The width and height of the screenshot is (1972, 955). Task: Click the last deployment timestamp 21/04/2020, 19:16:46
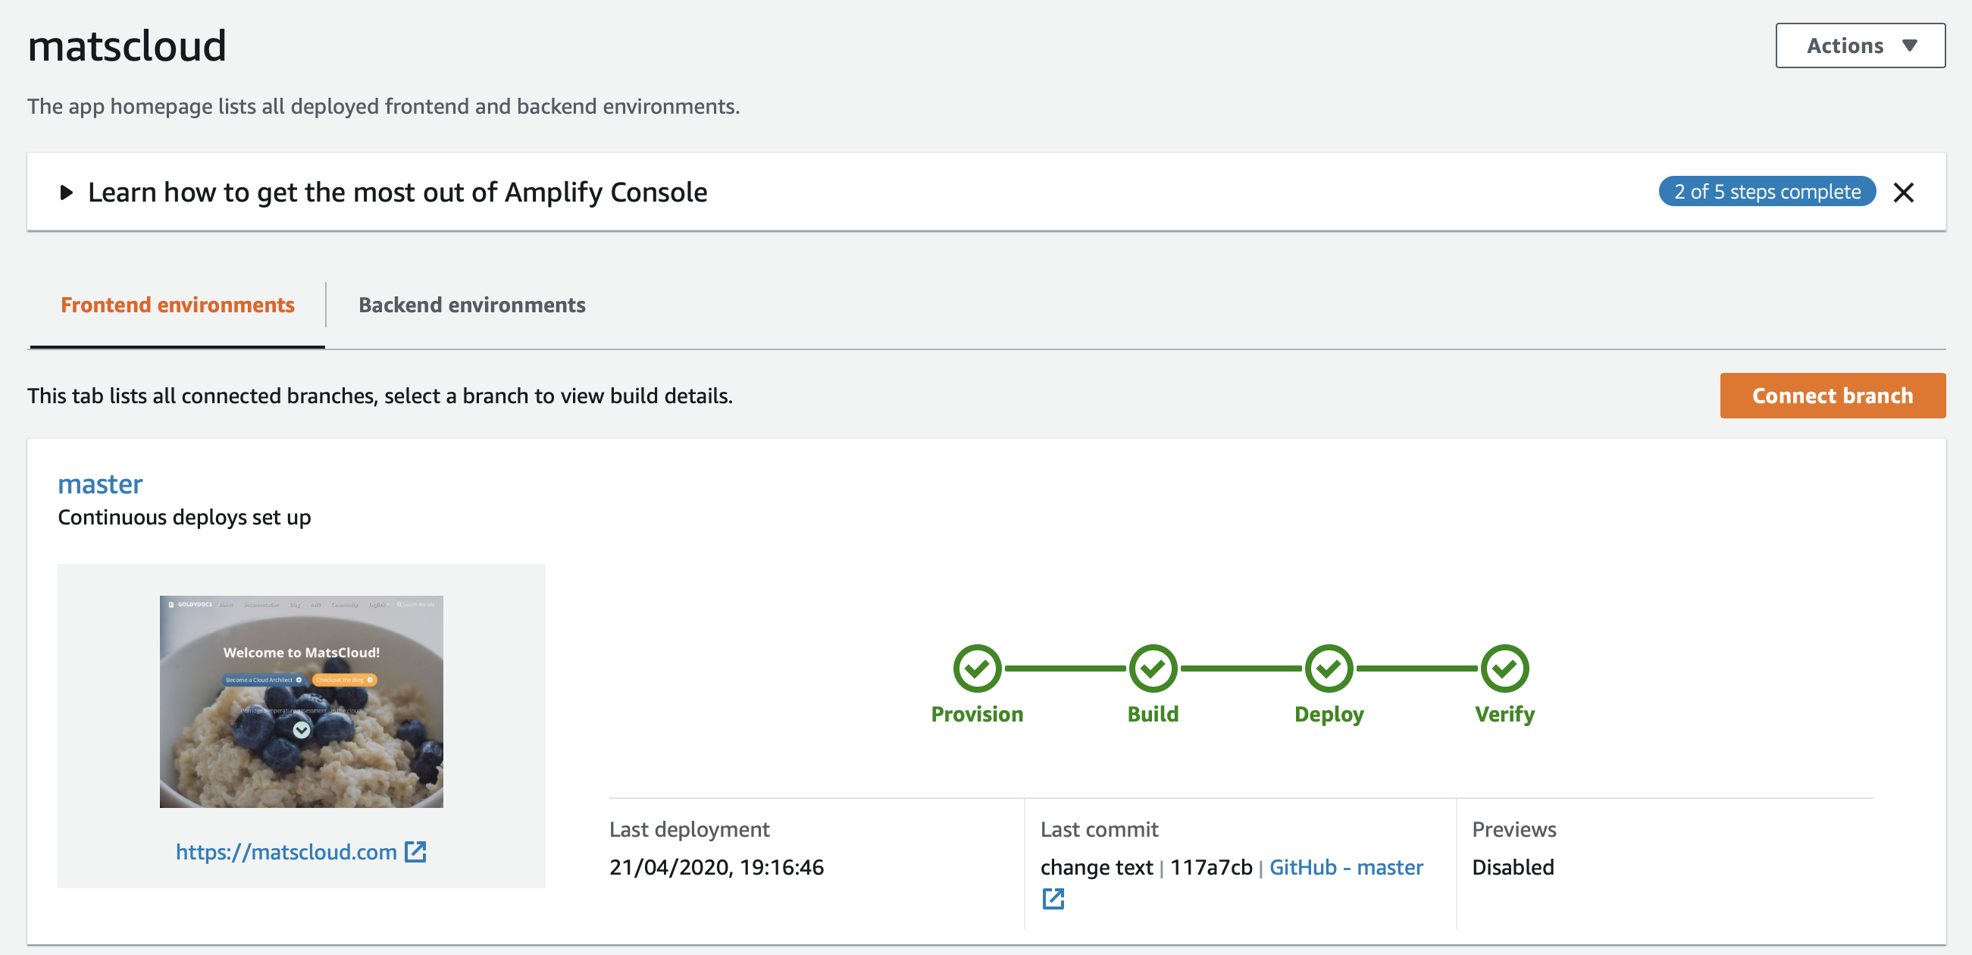coord(715,867)
